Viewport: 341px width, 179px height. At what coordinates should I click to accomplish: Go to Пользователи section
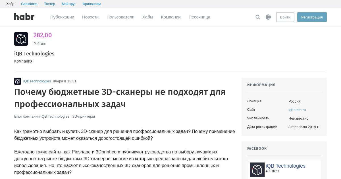(120, 17)
